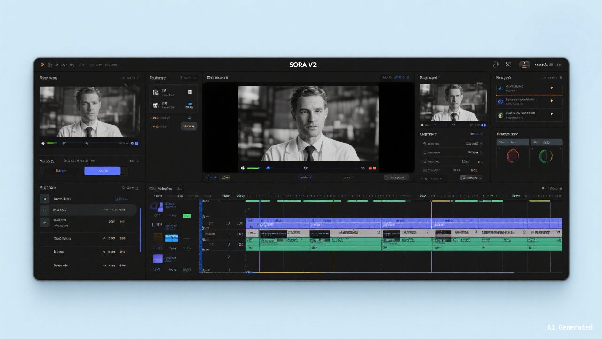
Task: Select the right tab above the green color wheel
Action: tap(546, 142)
